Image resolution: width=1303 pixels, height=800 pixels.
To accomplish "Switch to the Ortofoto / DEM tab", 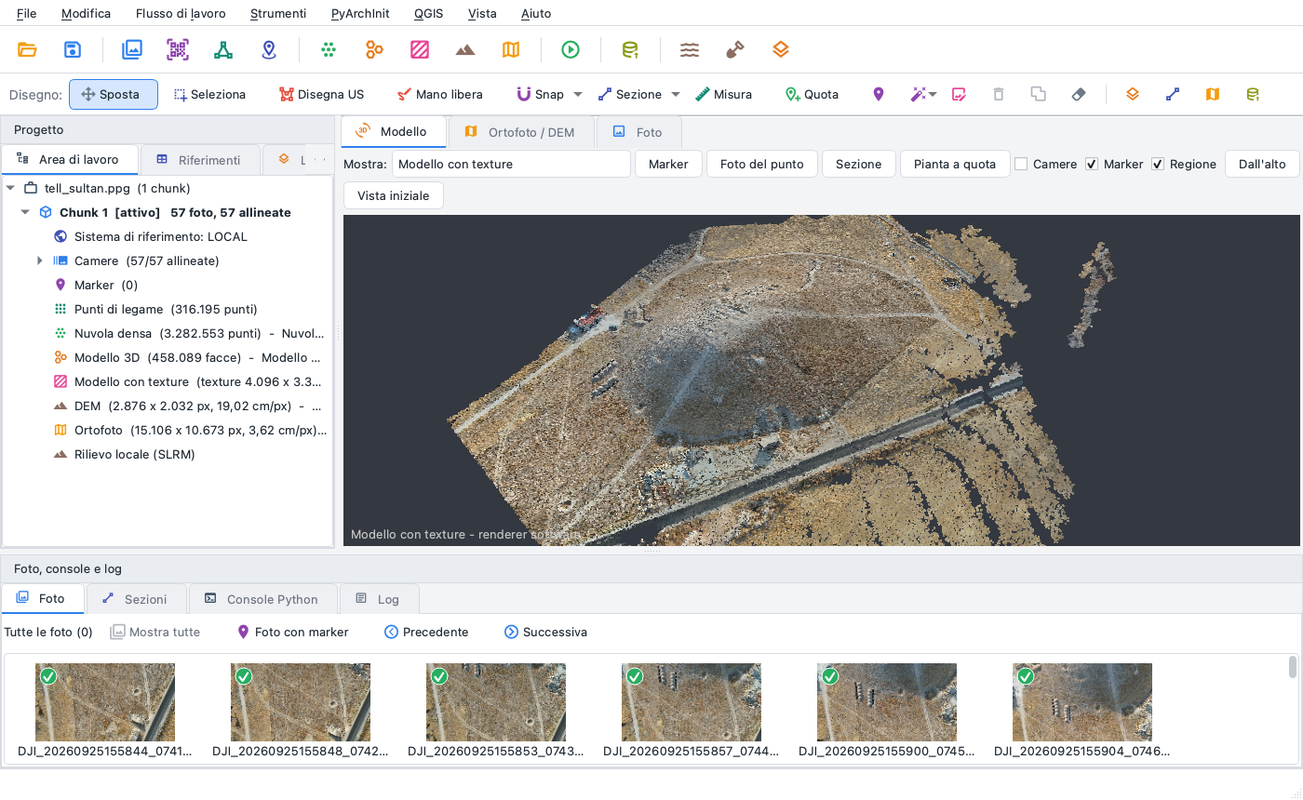I will click(521, 132).
